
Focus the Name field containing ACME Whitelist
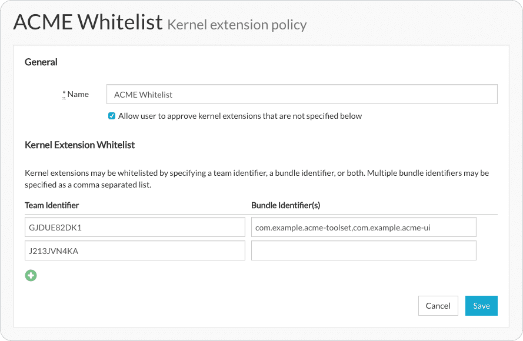[302, 94]
